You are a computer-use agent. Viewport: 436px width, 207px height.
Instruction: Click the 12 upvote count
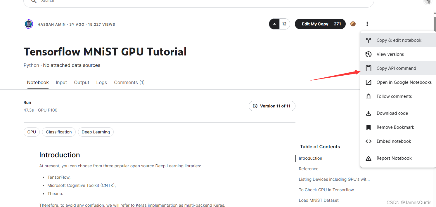tap(284, 24)
